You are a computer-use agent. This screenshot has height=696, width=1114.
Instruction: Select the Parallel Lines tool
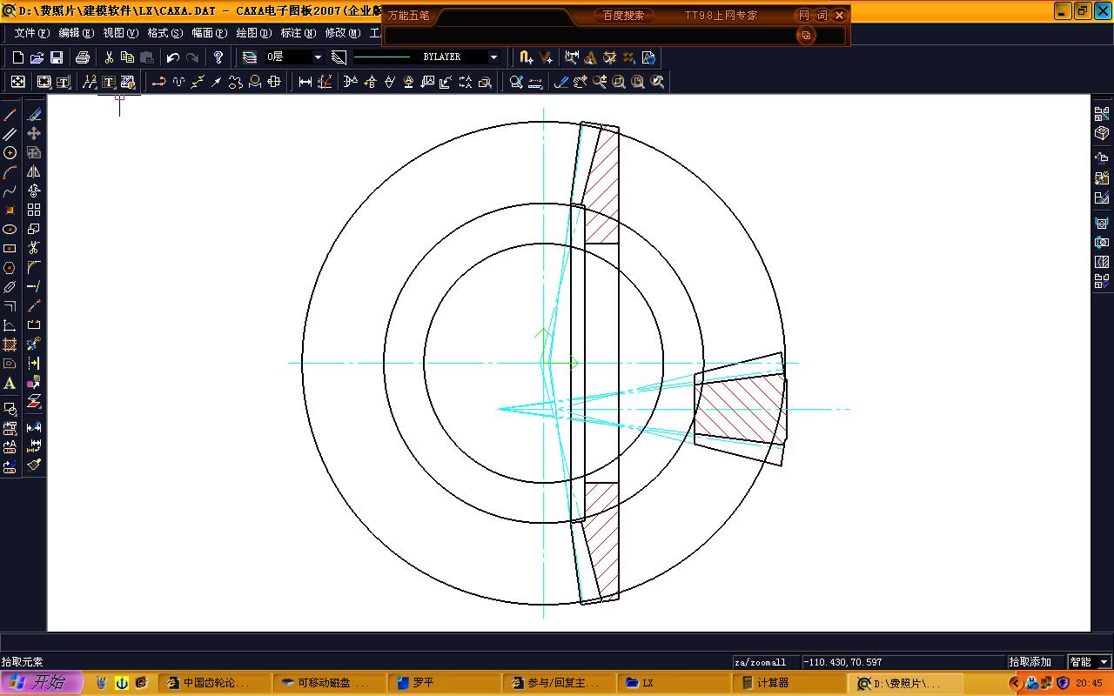point(10,133)
